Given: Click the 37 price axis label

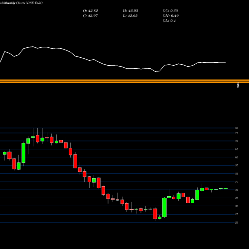Looking at the screenshot, I should [237, 198].
